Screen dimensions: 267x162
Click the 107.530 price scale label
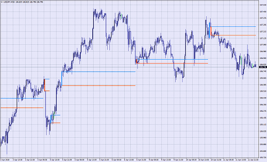click(263, 5)
